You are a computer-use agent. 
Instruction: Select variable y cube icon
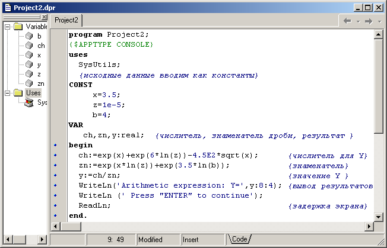click(29, 65)
